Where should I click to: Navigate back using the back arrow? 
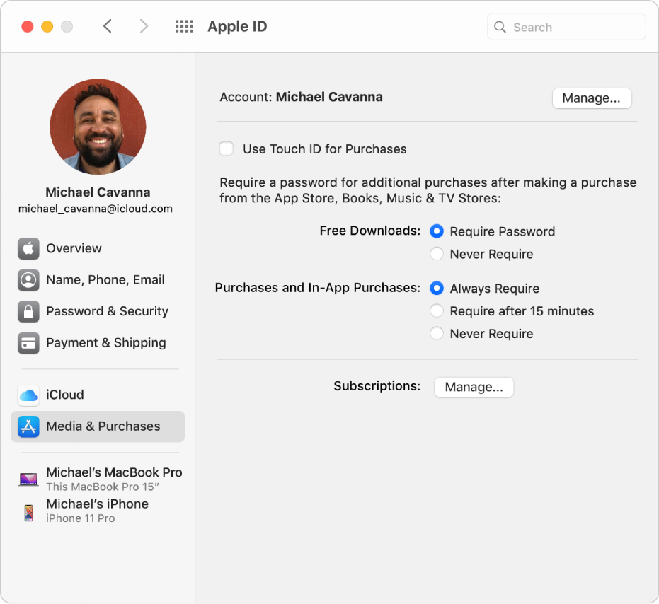pos(108,26)
